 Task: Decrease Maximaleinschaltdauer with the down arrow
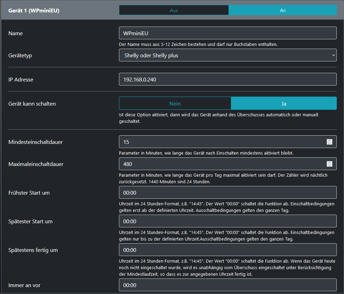[x=330, y=165]
